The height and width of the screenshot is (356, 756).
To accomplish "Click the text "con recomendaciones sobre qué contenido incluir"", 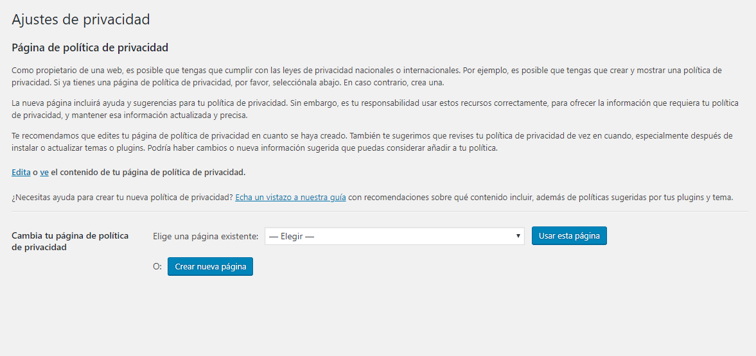I will 443,198.
